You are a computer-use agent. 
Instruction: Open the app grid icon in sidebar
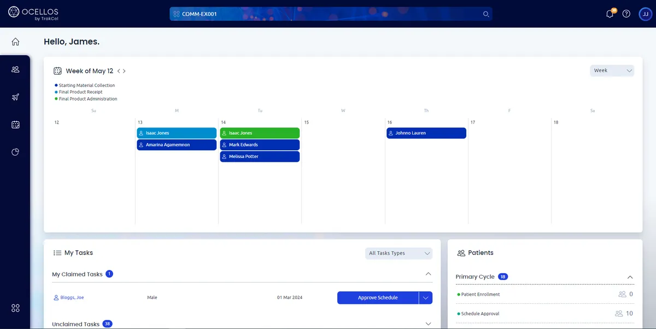15,308
